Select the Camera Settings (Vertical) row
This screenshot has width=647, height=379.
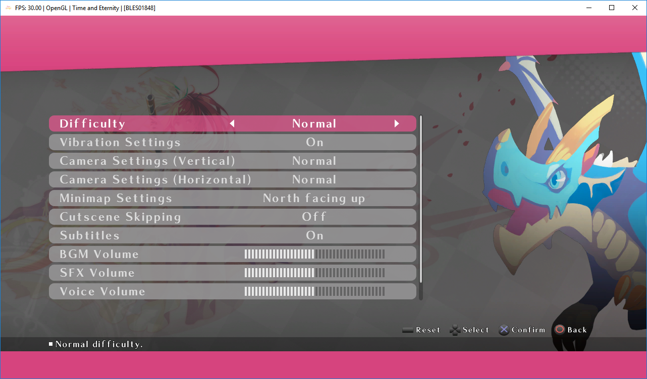[233, 161]
